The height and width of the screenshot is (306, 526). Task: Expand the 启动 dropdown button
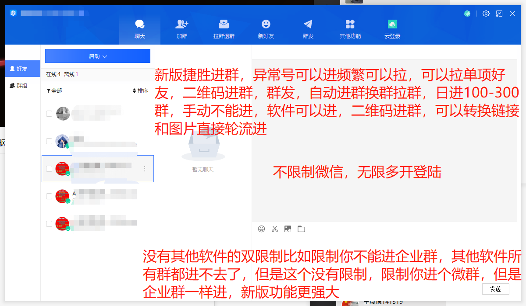click(98, 56)
